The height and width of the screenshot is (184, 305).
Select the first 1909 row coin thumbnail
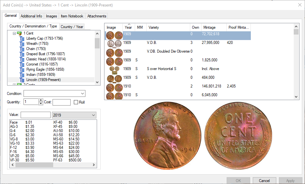(114, 36)
